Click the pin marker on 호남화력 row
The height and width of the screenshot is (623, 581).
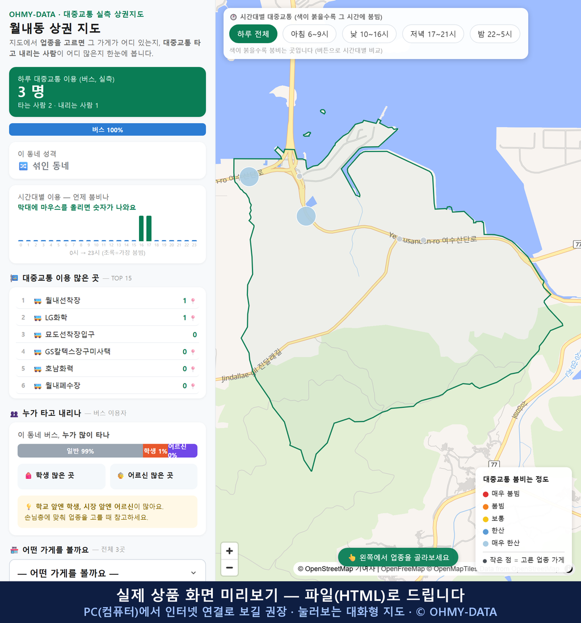pos(193,369)
